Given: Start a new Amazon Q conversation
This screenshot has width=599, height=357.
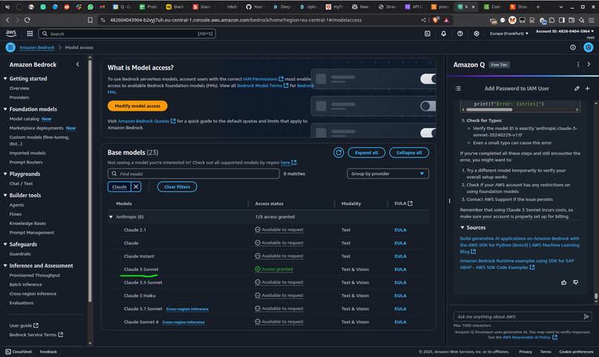Looking at the screenshot, I should (588, 88).
